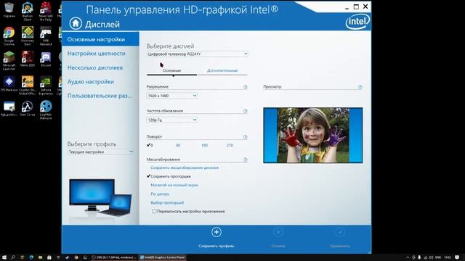Open Пользовательские разрешения sidebar item
Screen dimensions: 465x261
pyautogui.click(x=100, y=96)
